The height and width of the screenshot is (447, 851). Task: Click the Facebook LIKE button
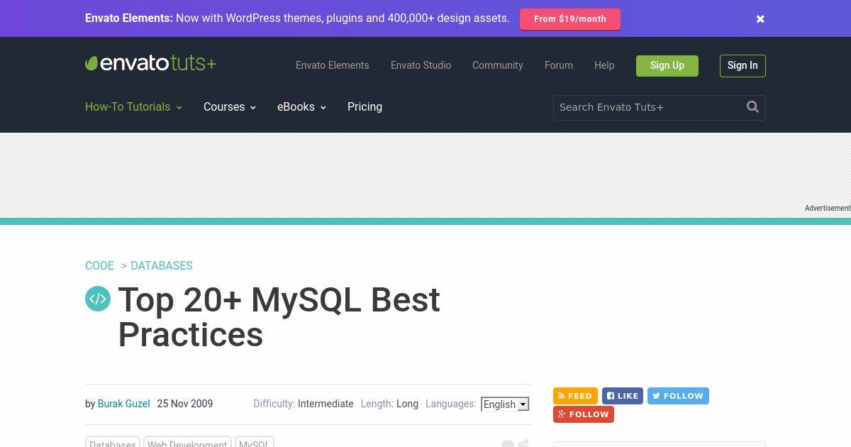coord(623,396)
